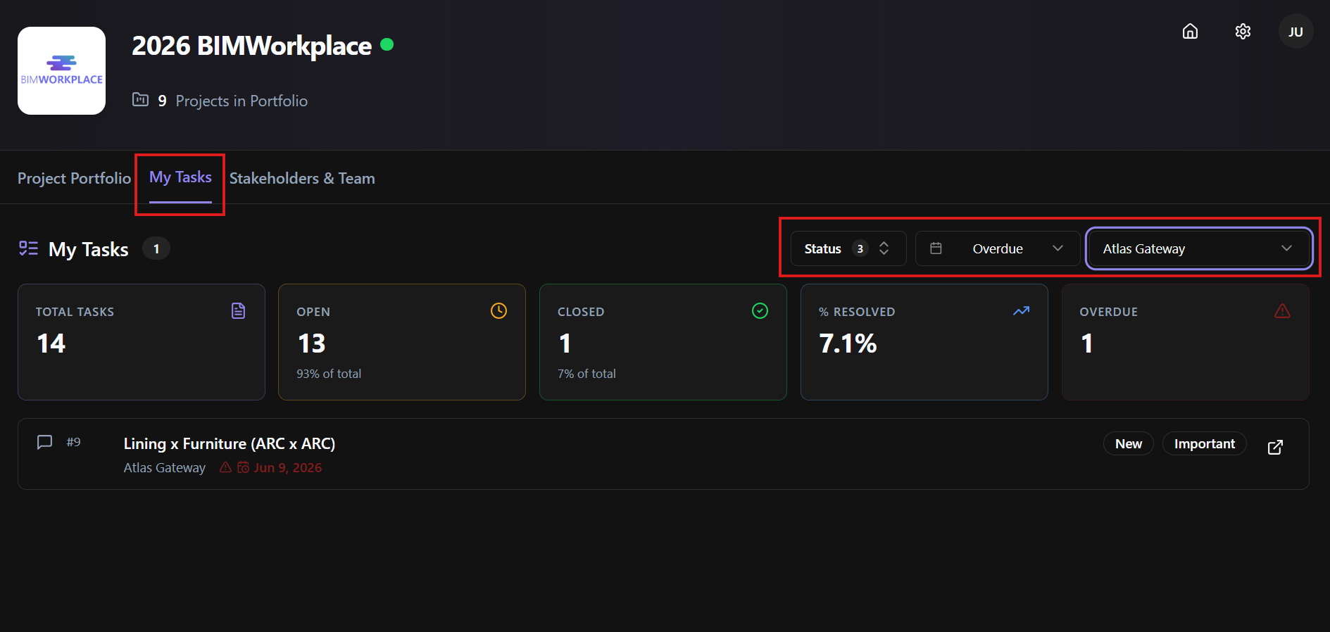Select the Total Tasks 14 card
1330x632 pixels.
[142, 342]
